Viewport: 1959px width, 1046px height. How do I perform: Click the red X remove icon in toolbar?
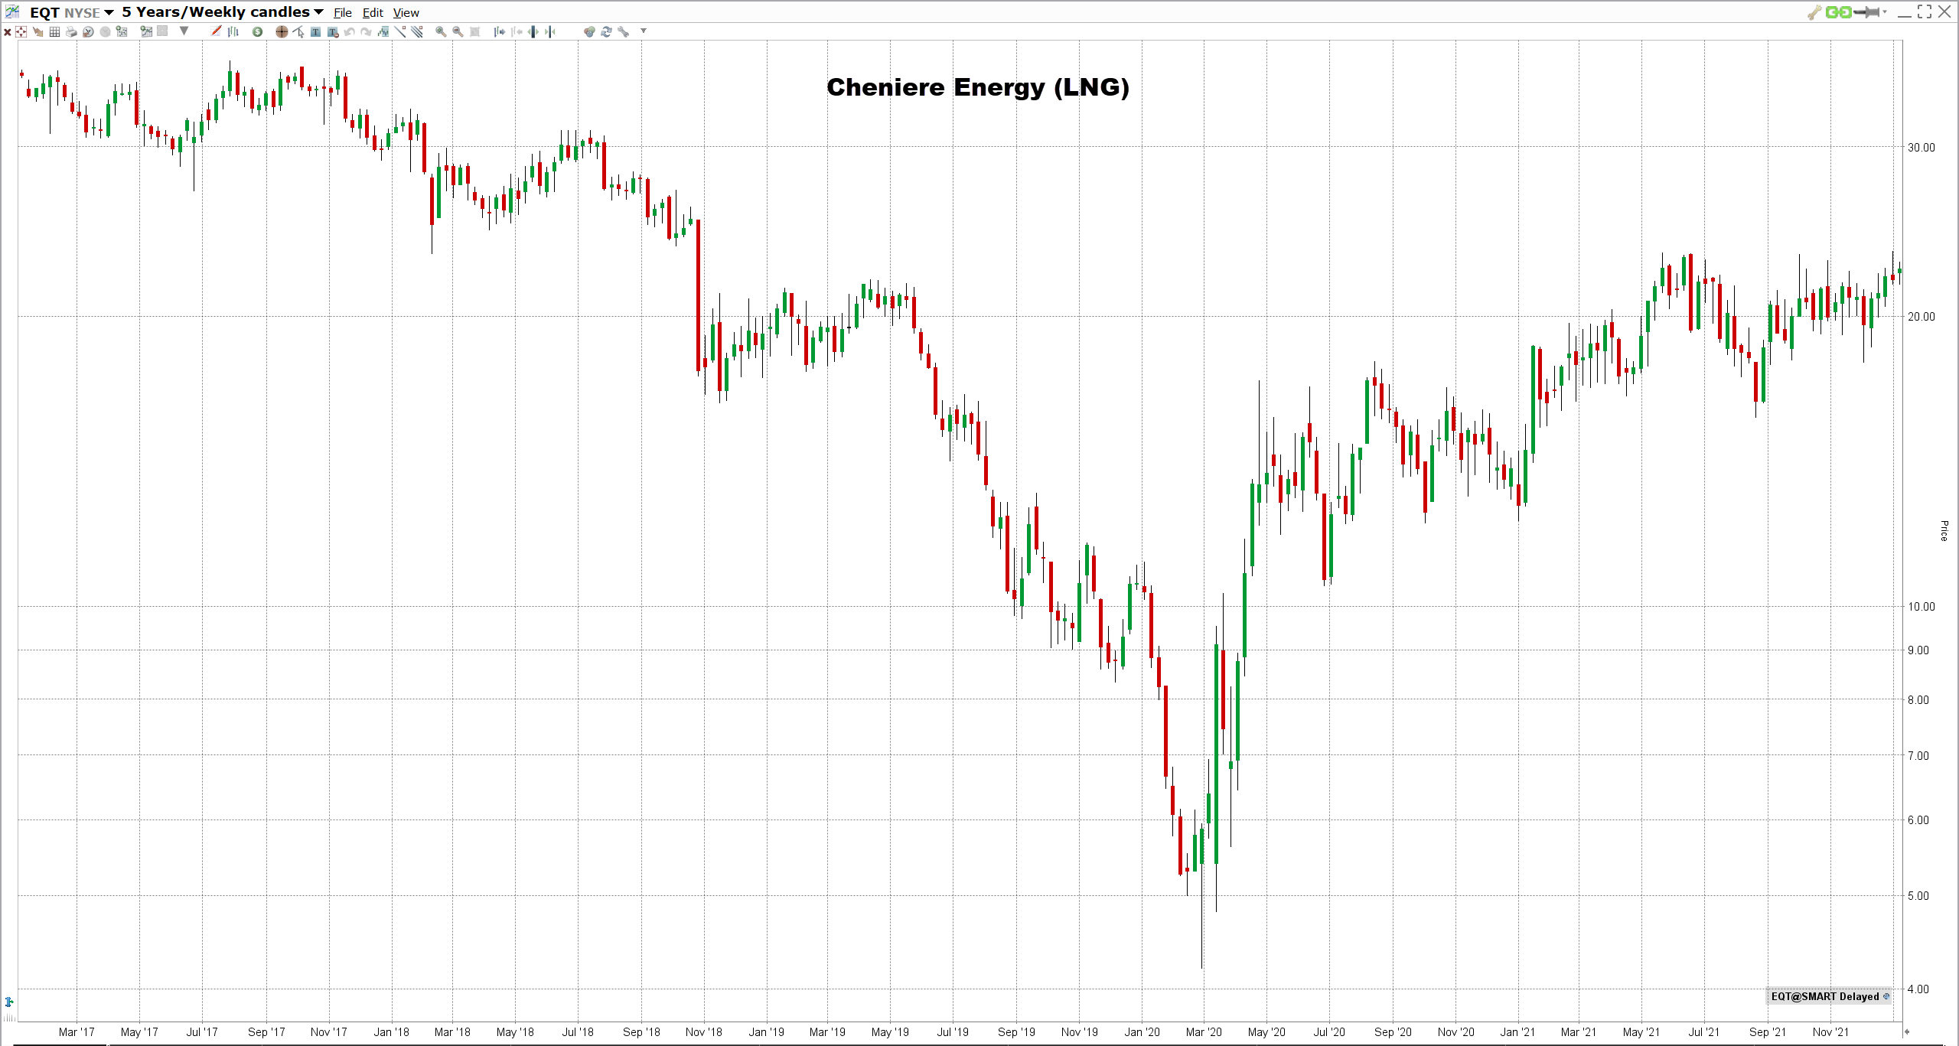tap(8, 32)
